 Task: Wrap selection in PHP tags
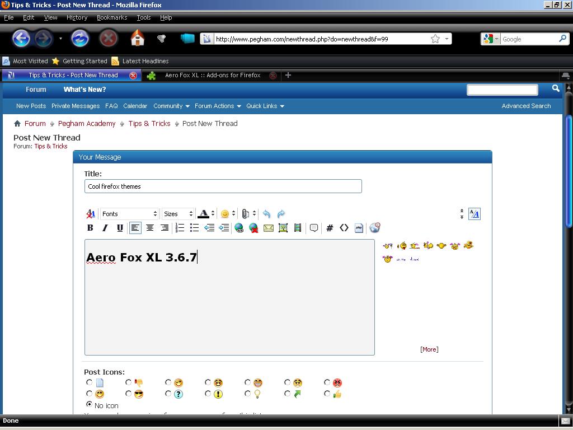pos(359,228)
